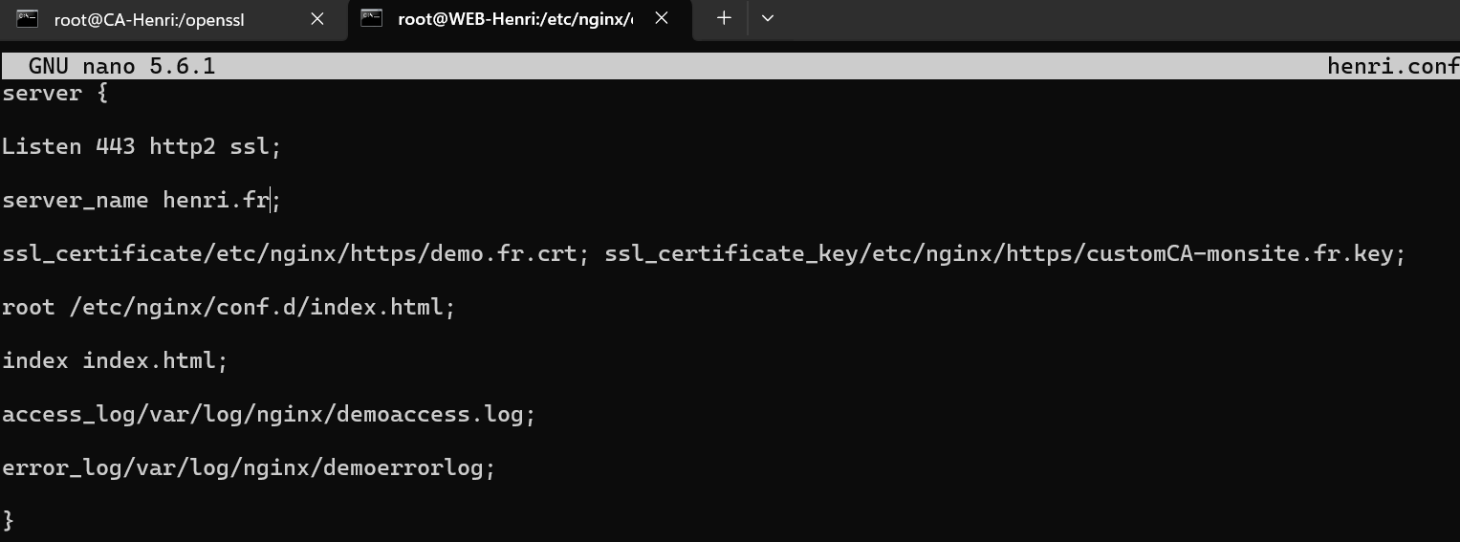Open a new terminal tab with plus
The width and height of the screenshot is (1460, 542).
724,18
